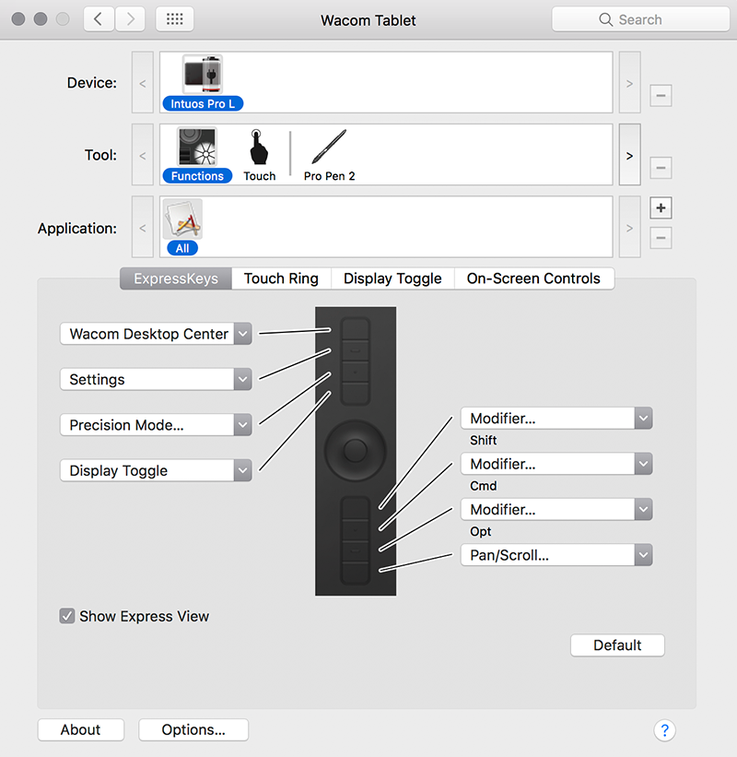Open the Modifier dropdown above Cmd
737x757 pixels.
click(x=556, y=464)
